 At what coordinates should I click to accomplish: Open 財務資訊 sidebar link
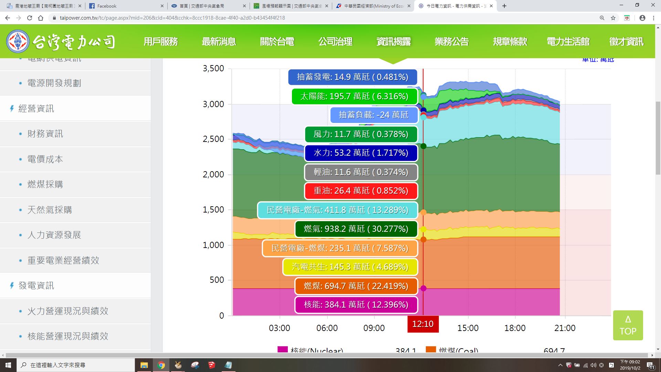[x=75, y=134]
